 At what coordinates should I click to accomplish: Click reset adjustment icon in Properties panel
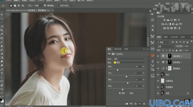pyautogui.click(x=136, y=104)
